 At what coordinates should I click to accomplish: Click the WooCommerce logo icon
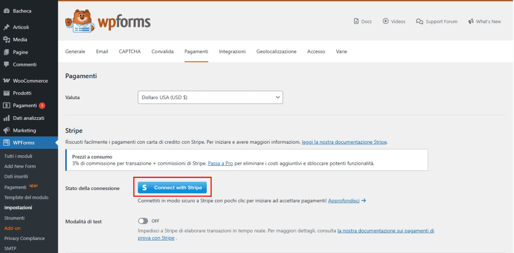6,81
